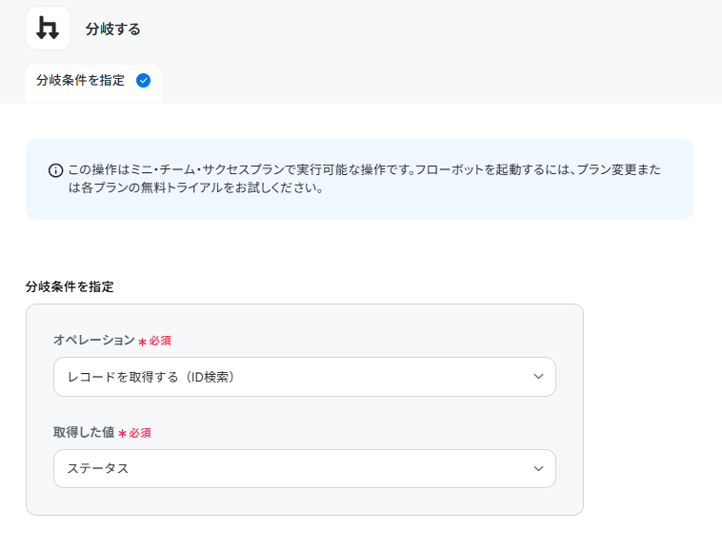Expand the 取得した値 dropdown chevron
722x550 pixels.
(538, 468)
